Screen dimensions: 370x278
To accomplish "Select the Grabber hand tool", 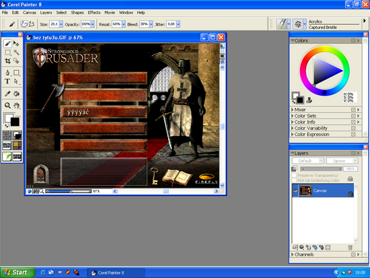I will tap(16, 105).
